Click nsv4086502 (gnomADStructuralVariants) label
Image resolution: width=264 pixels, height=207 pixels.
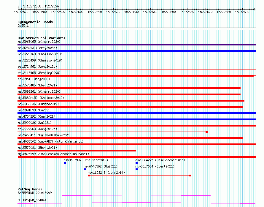tap(51, 141)
